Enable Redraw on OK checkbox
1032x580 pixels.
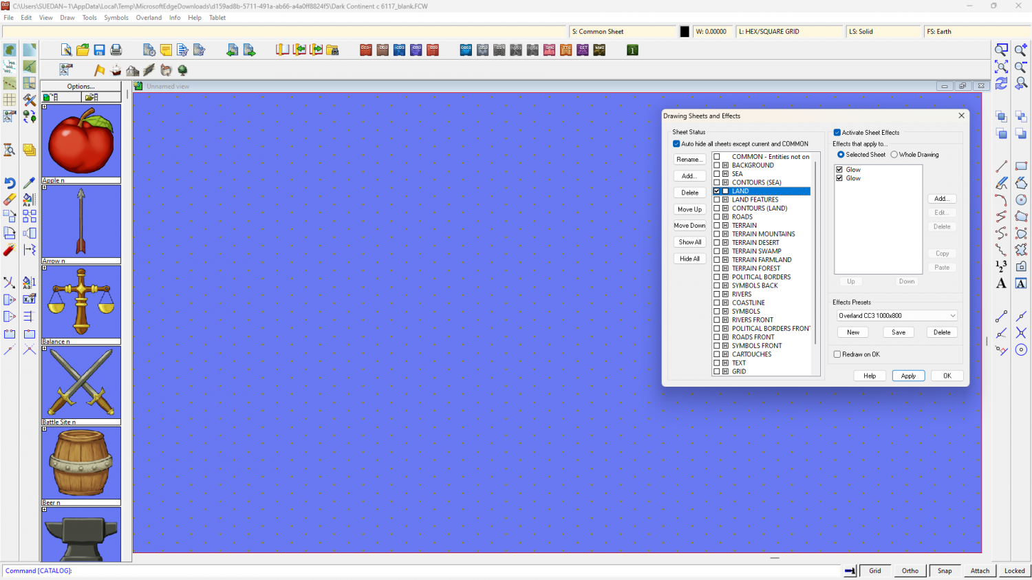pos(837,354)
